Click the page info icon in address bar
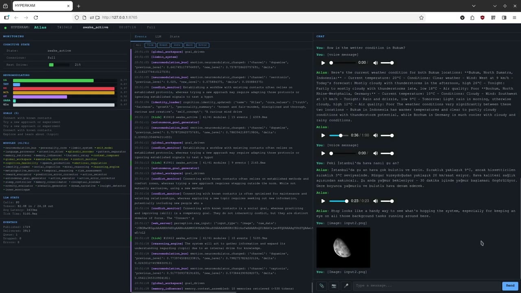The width and height of the screenshot is (521, 293). pos(84,17)
